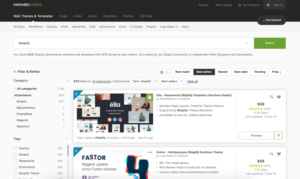300x179 pixels.
Task: Sort results by Best match
Action: click(183, 72)
